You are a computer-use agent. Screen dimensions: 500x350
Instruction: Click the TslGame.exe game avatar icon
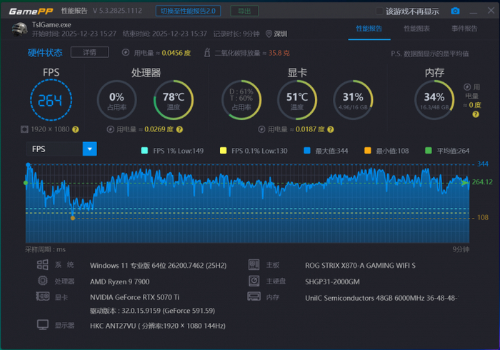[x=19, y=29]
